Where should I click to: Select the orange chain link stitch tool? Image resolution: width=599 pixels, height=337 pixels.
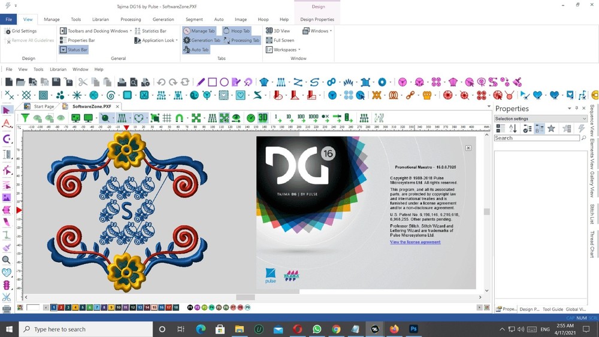click(410, 95)
